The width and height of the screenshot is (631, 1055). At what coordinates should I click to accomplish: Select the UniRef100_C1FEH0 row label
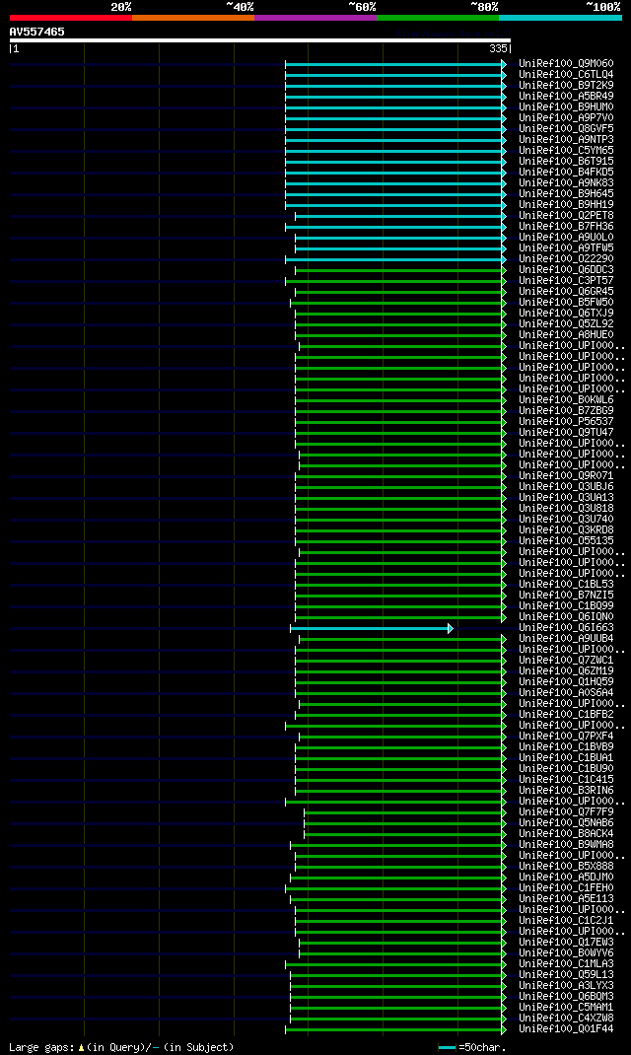point(566,888)
